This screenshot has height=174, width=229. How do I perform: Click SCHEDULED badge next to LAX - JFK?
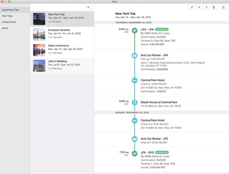point(162,29)
